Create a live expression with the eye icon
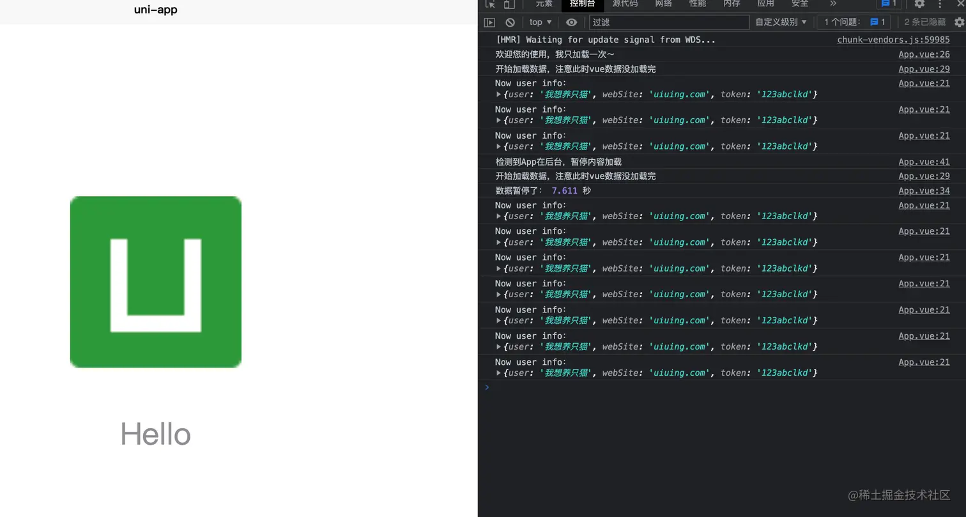The width and height of the screenshot is (966, 517). (571, 22)
